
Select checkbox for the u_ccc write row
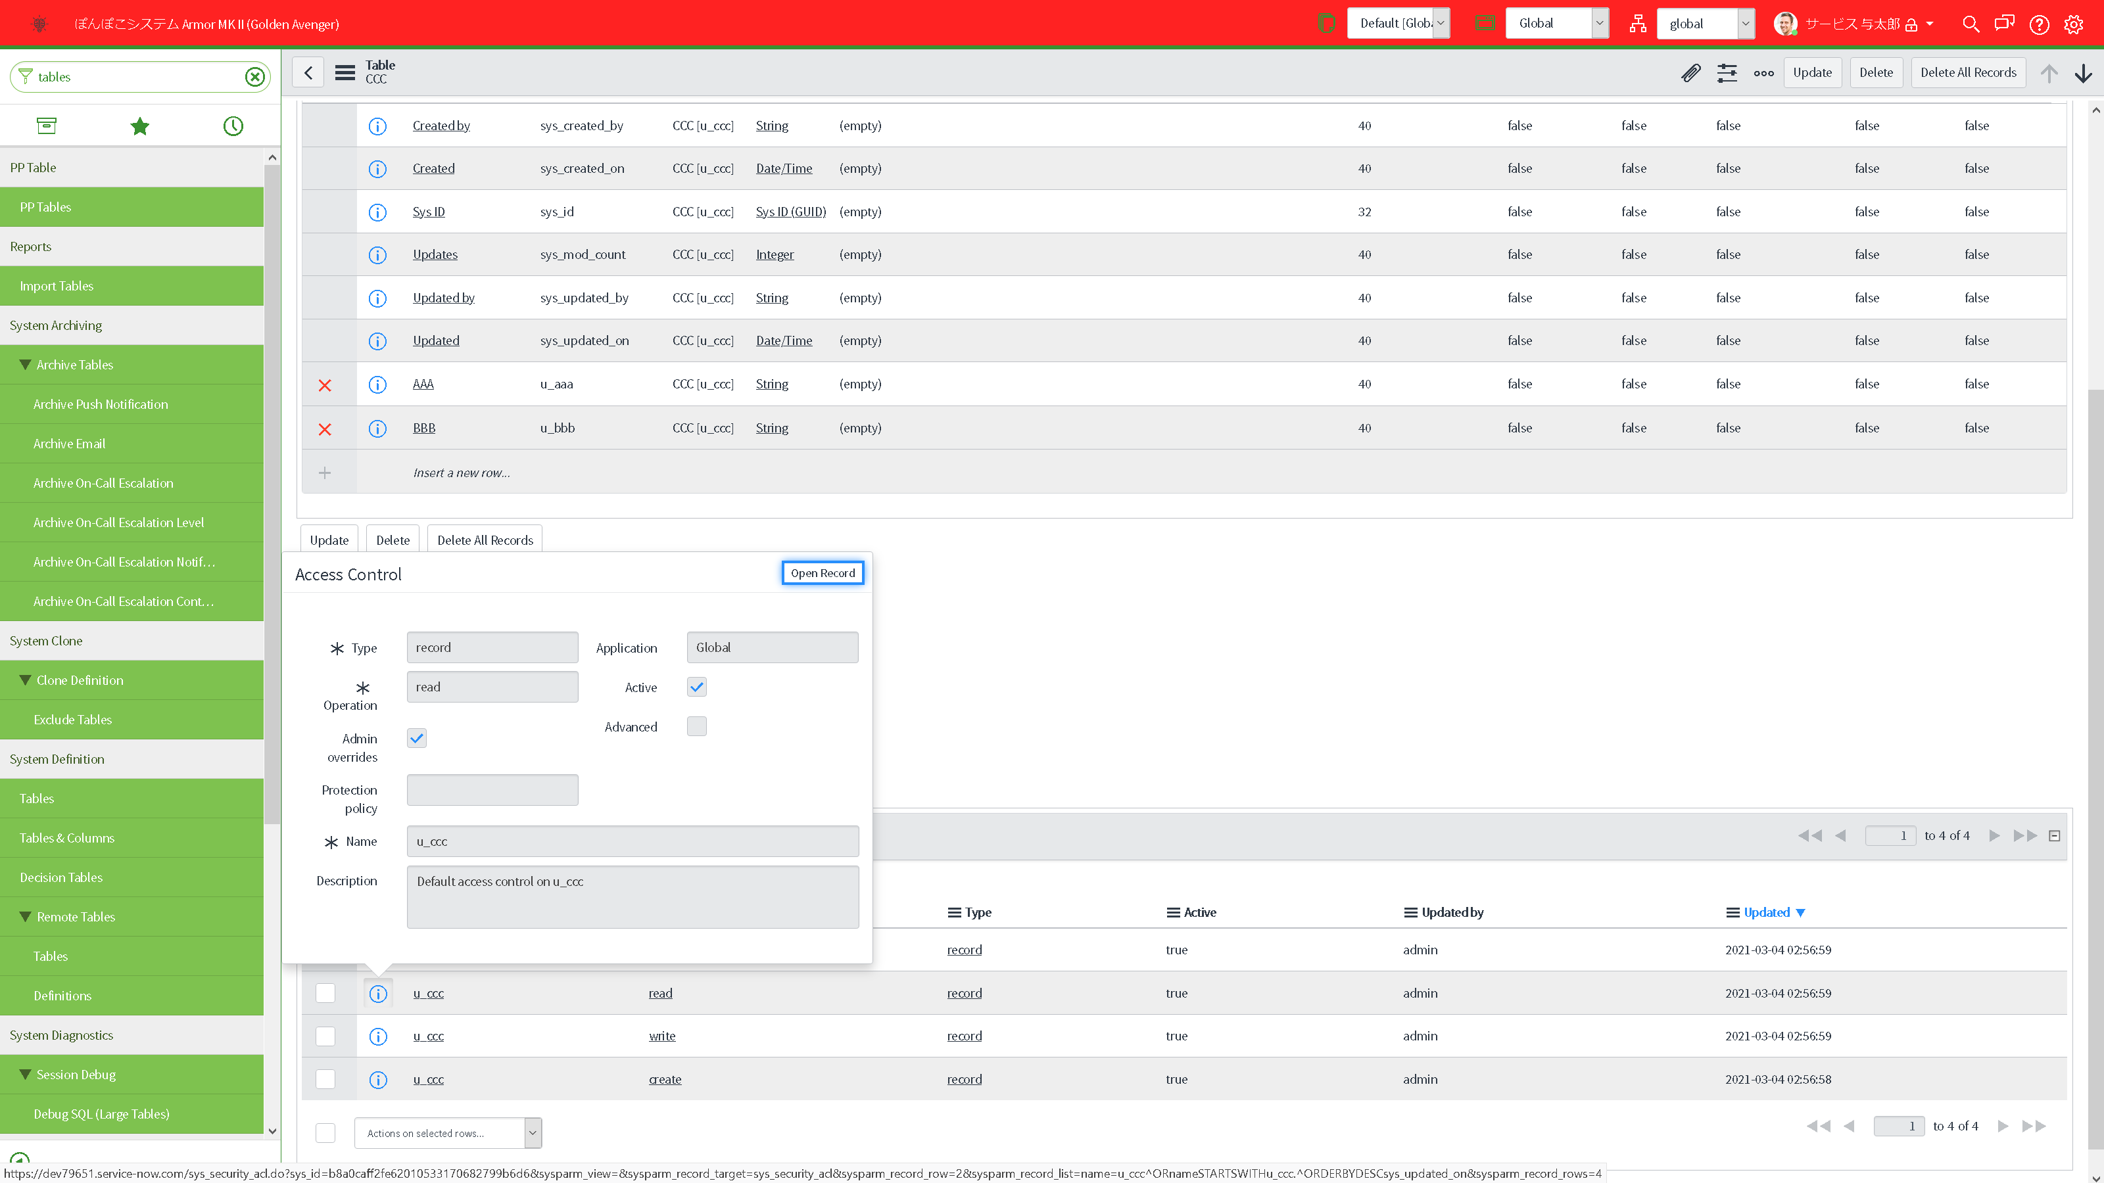click(325, 1036)
